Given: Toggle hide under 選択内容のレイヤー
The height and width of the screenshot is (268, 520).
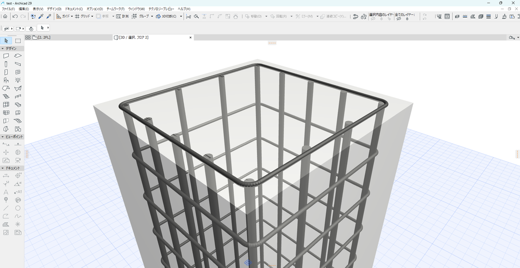Looking at the screenshot, I should 373,19.
